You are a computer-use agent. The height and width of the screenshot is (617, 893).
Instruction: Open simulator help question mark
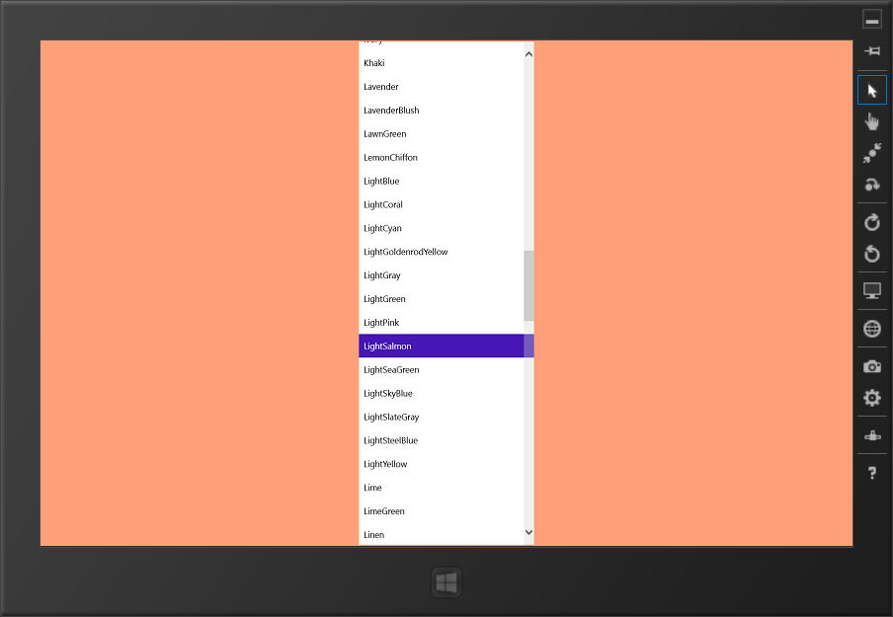pos(872,473)
